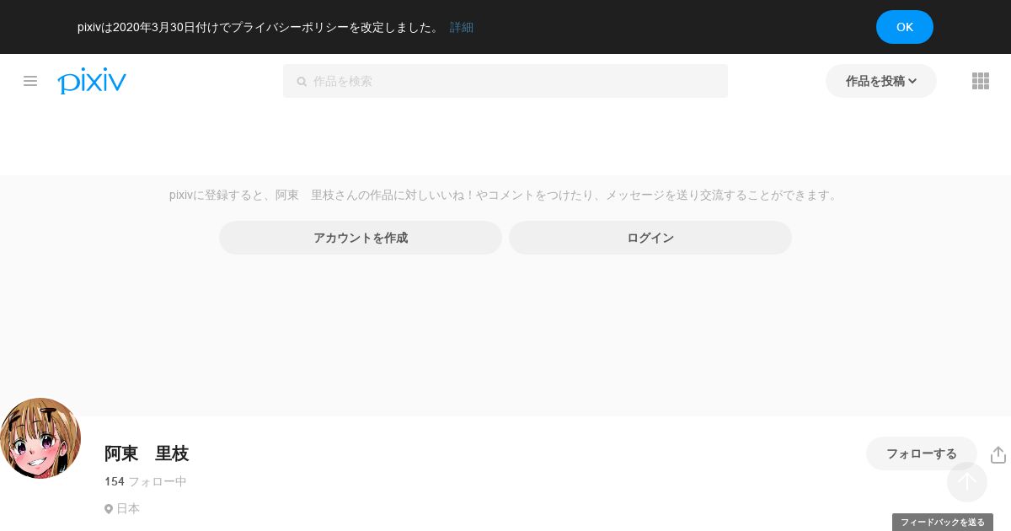The width and height of the screenshot is (1011, 531).
Task: Open the 詳細 privacy policy link
Action: point(462,27)
